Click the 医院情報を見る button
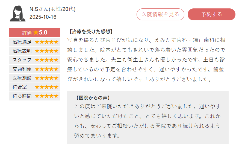 (x=160, y=14)
